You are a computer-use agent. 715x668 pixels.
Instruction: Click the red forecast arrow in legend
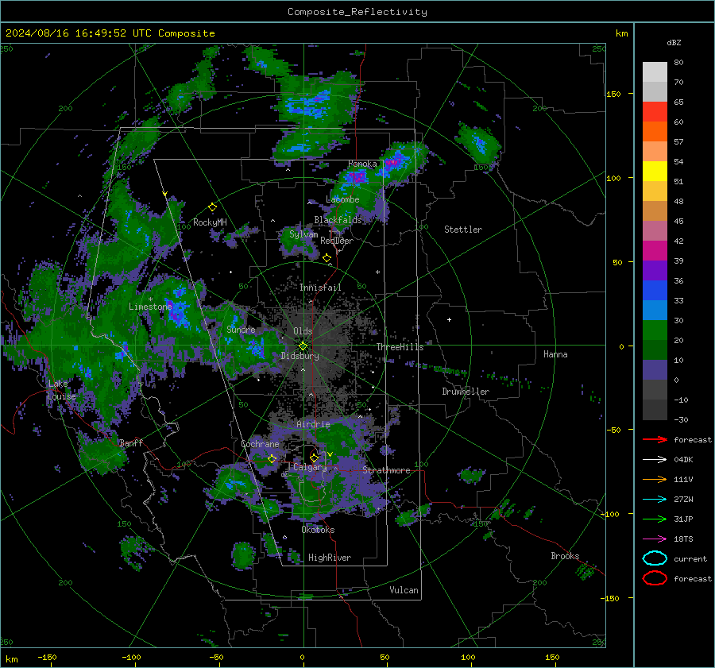[x=655, y=439]
